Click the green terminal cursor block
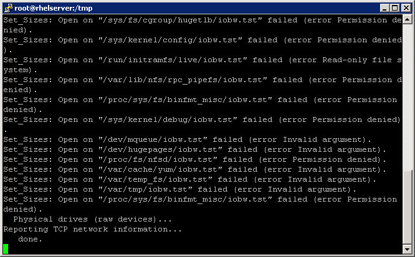Viewport: 415px width, 257px height. point(6,249)
